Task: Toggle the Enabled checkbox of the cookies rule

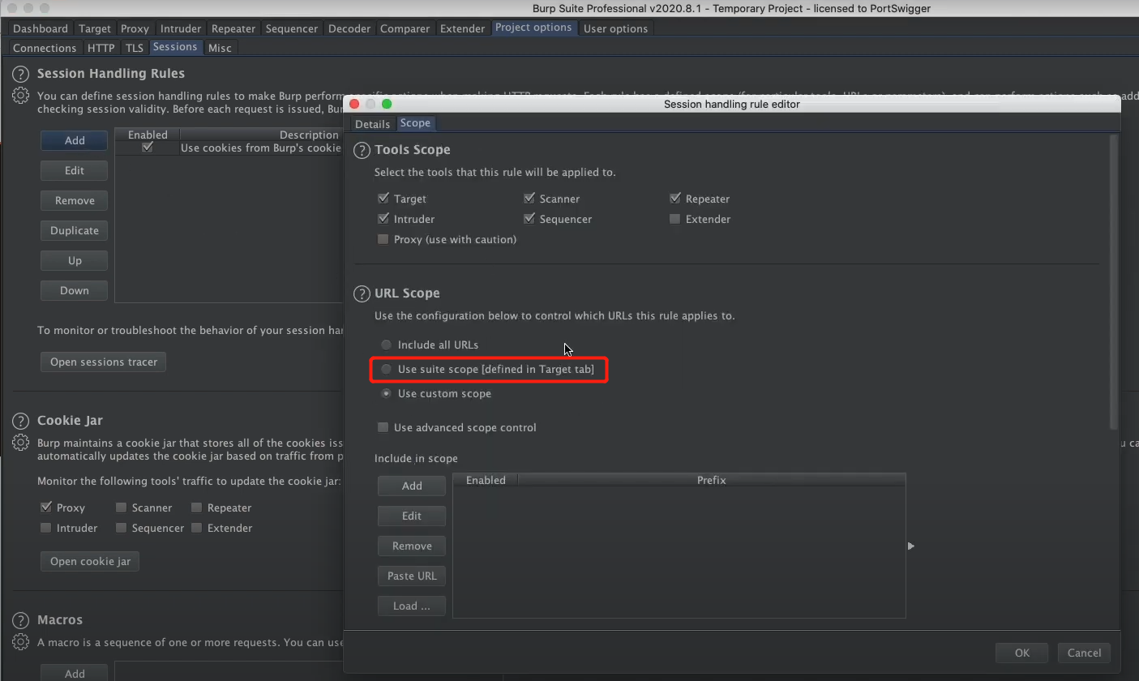Action: pyautogui.click(x=147, y=148)
